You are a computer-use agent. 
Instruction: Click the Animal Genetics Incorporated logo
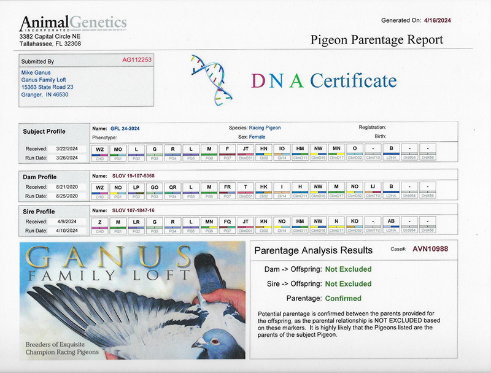pos(72,23)
